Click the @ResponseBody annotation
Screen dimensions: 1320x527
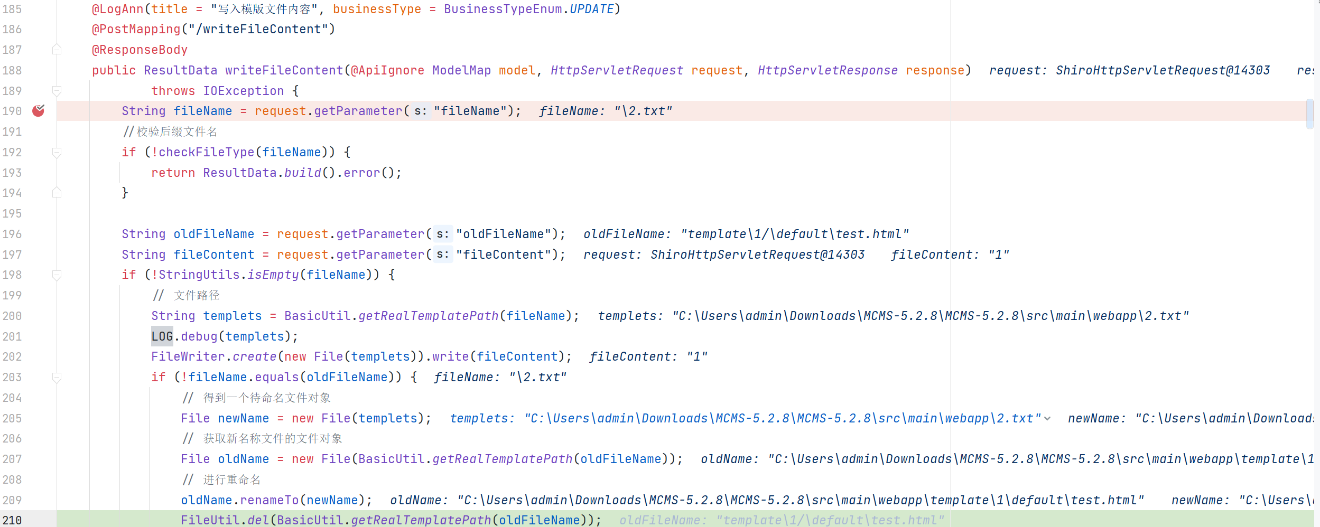pos(140,50)
